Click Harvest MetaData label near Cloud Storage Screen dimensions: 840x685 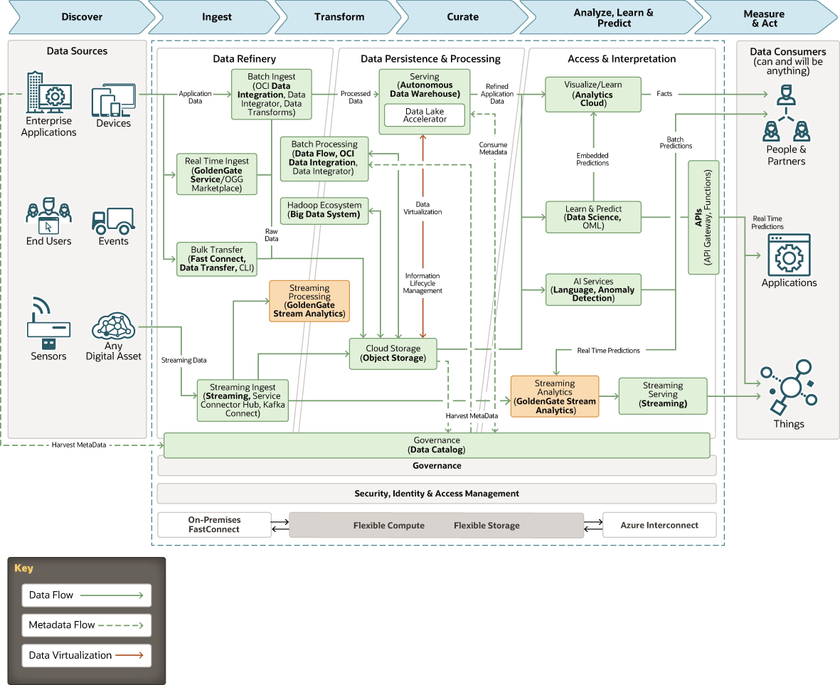(x=472, y=415)
